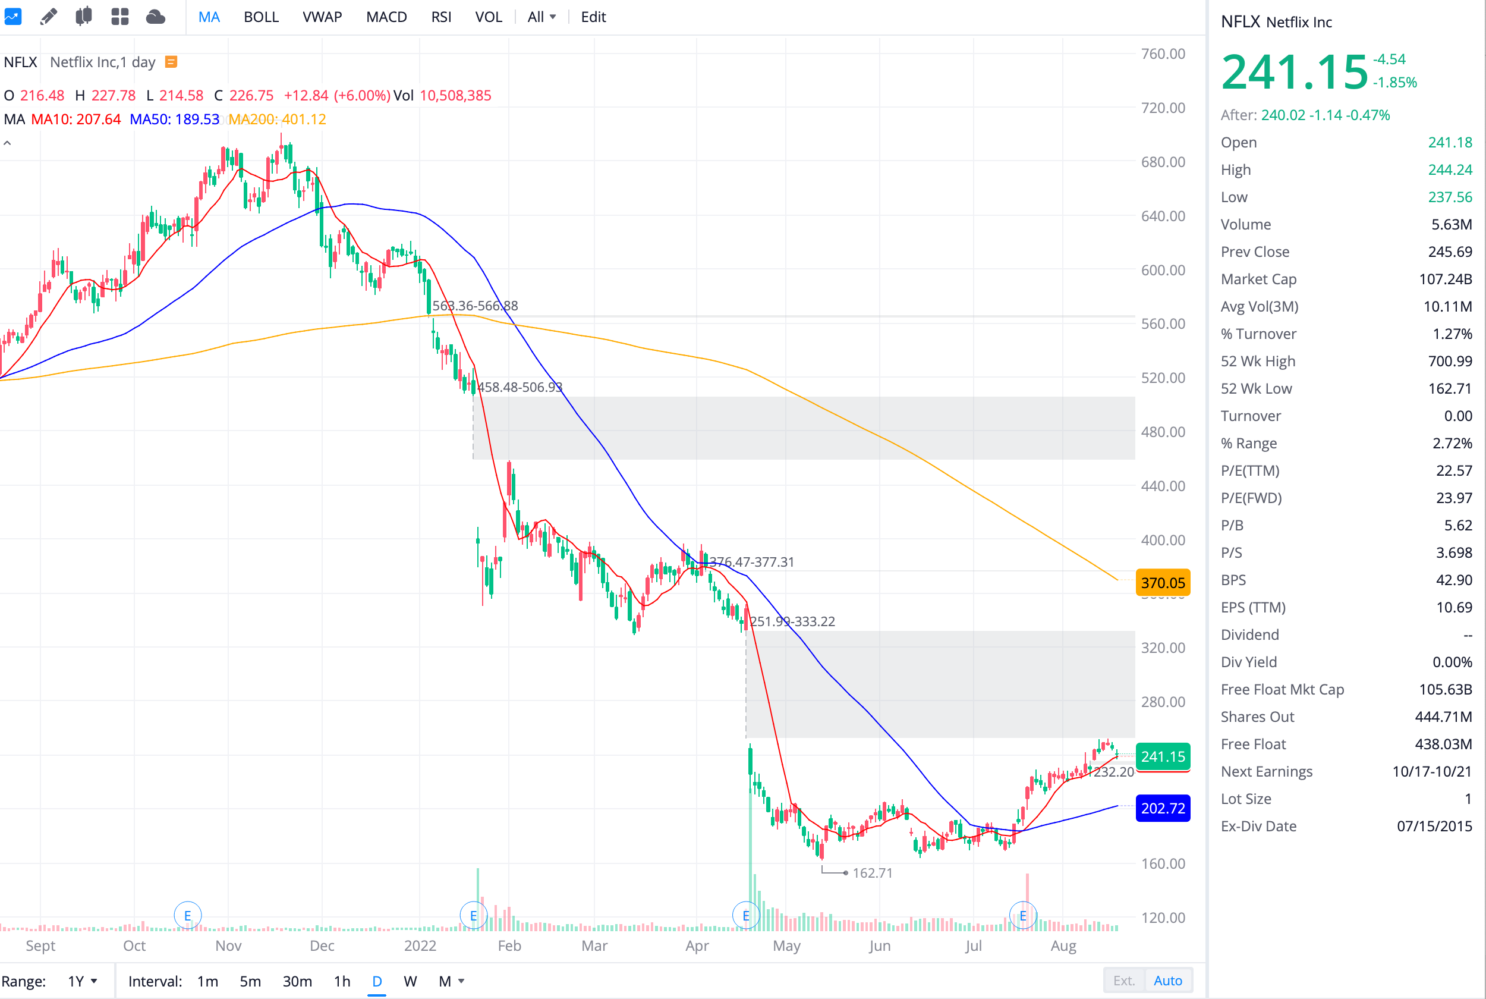Expand the M interval dropdown arrow
1486x999 pixels.
462,981
